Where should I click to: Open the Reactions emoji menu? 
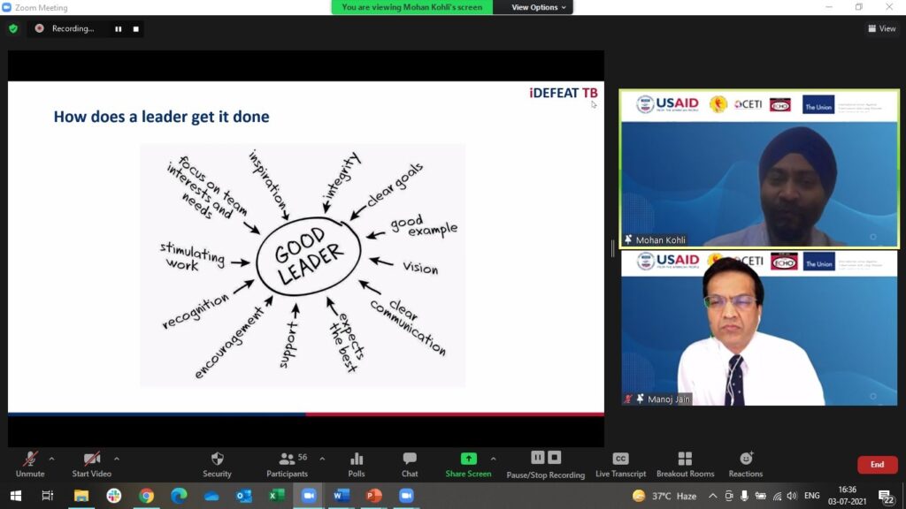tap(746, 460)
